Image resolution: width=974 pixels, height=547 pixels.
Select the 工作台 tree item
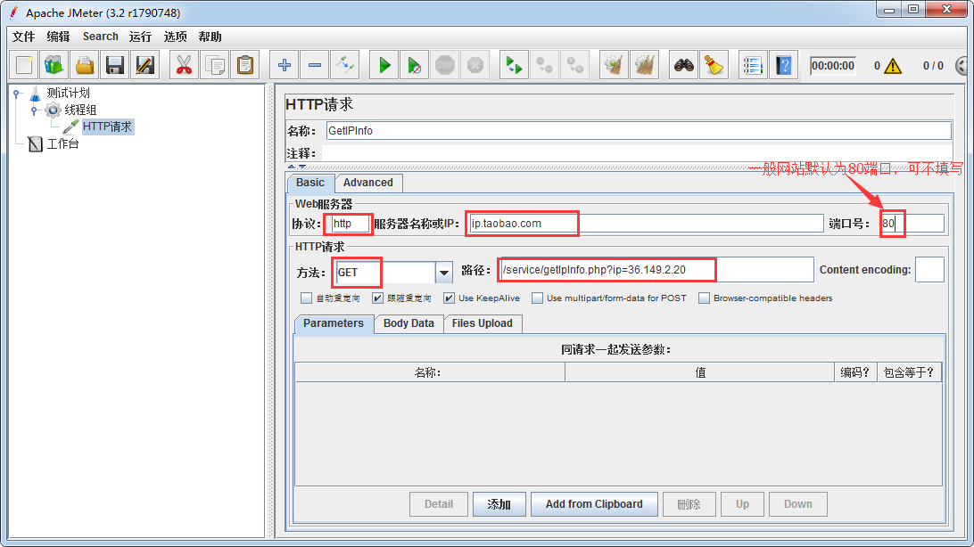[x=62, y=144]
